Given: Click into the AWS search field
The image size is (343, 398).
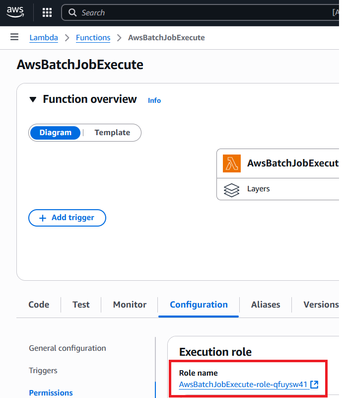Looking at the screenshot, I should (199, 12).
